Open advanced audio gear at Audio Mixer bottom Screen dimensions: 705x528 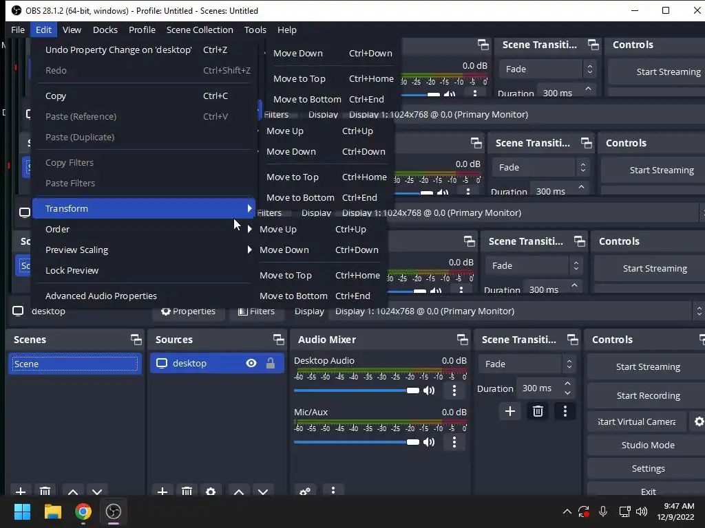(305, 491)
